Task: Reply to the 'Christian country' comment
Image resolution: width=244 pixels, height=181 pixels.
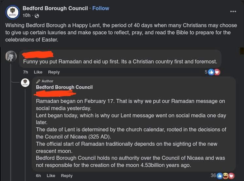Action: 54,72
